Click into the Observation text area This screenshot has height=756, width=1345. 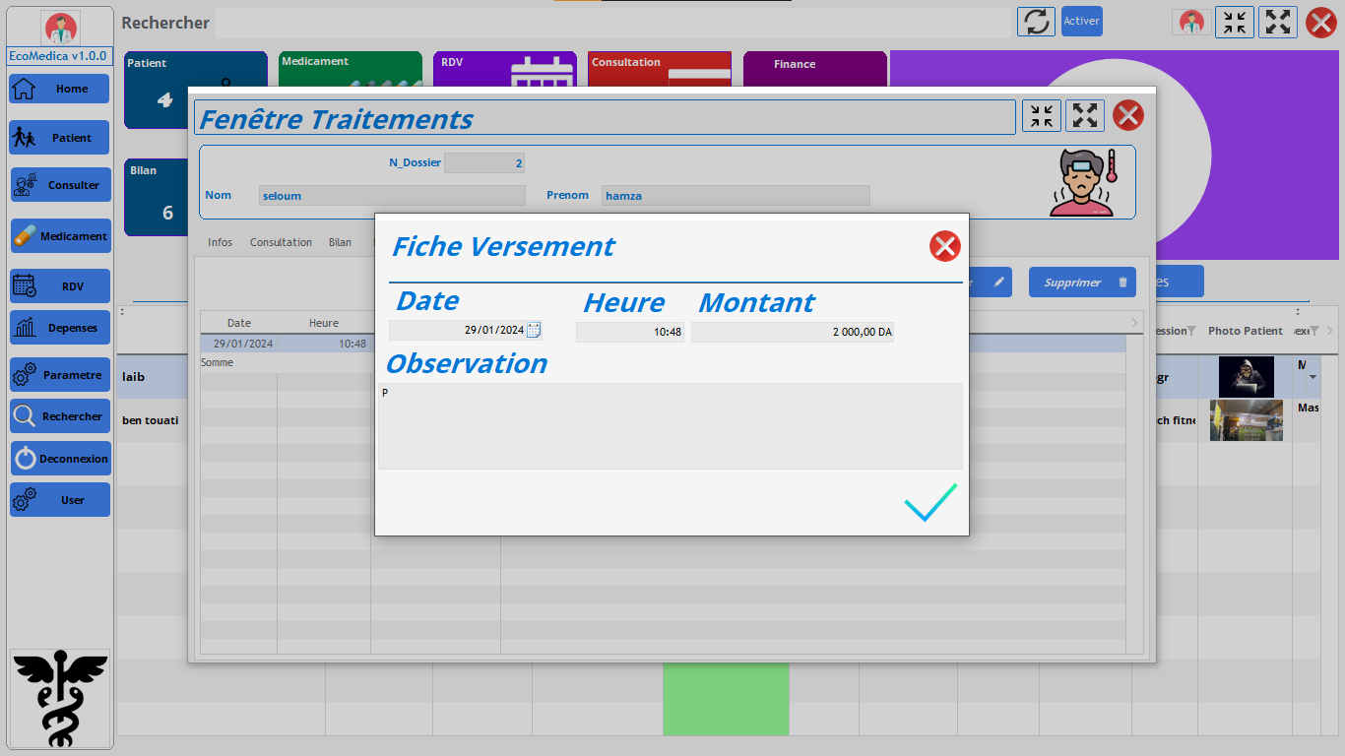click(670, 425)
